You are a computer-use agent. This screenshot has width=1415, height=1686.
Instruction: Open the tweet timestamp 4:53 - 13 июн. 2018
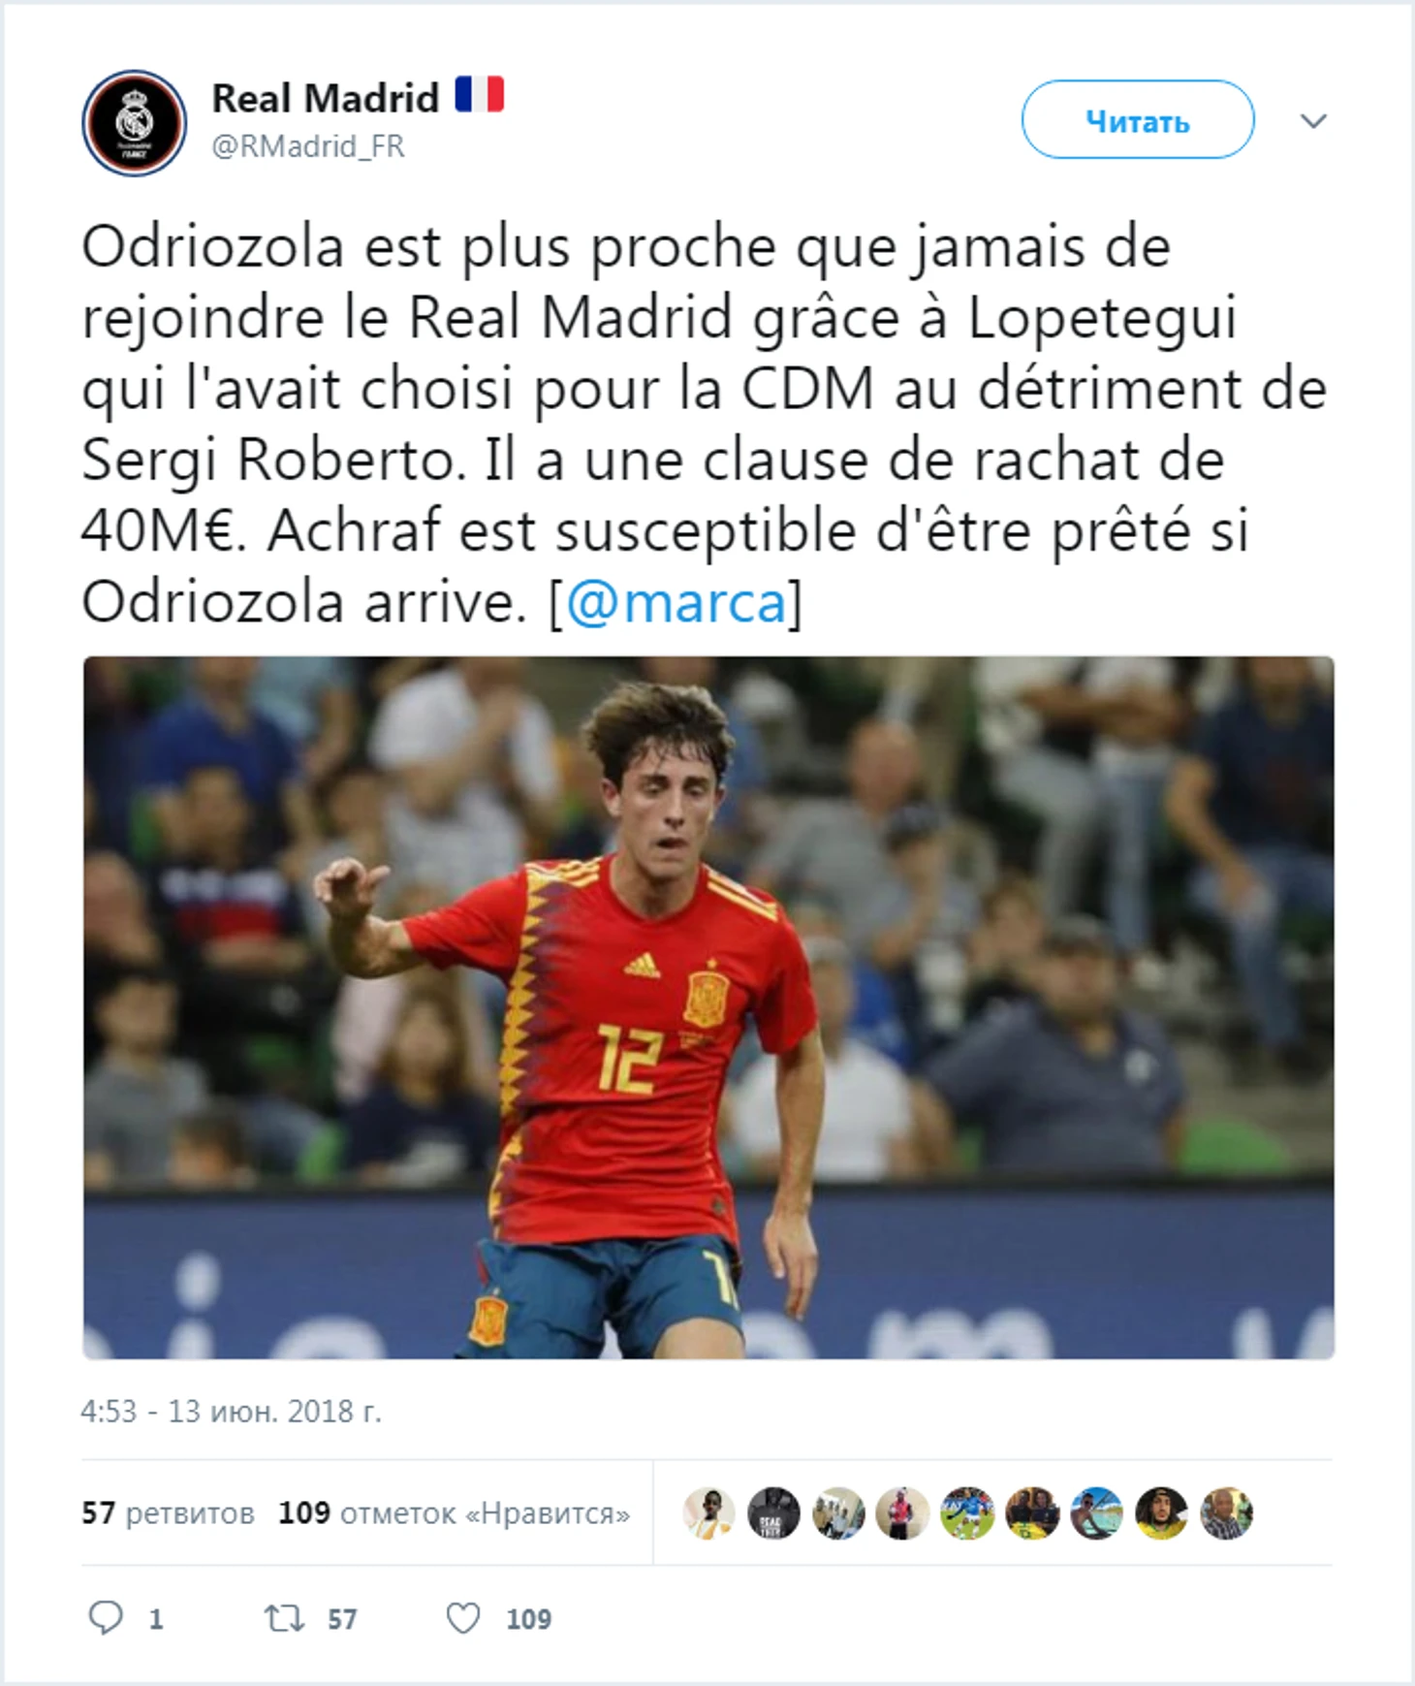232,1411
